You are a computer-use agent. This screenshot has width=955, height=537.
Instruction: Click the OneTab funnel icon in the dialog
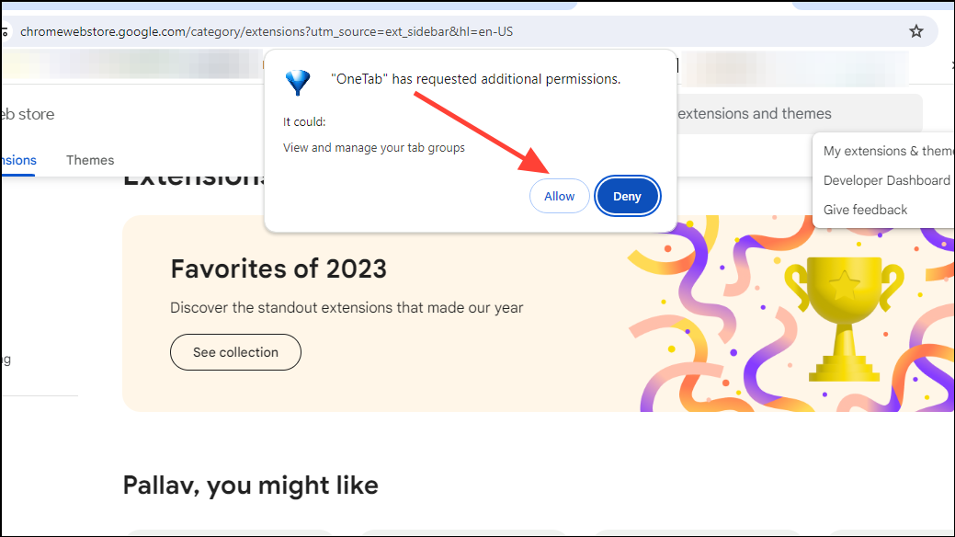[298, 82]
